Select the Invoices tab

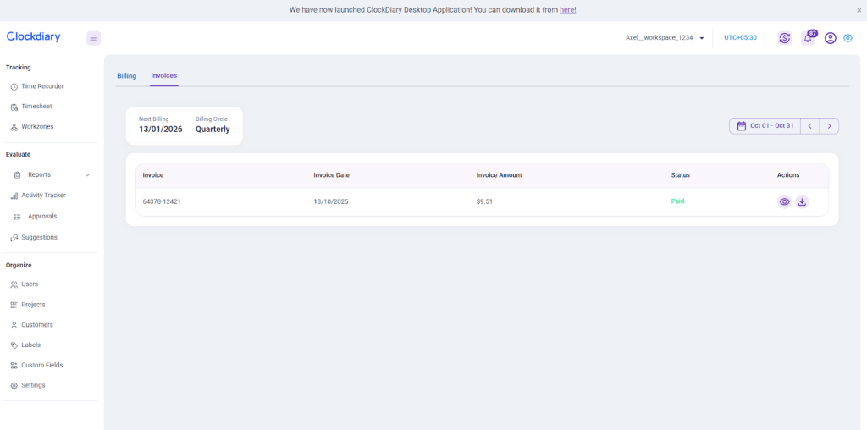pyautogui.click(x=164, y=76)
